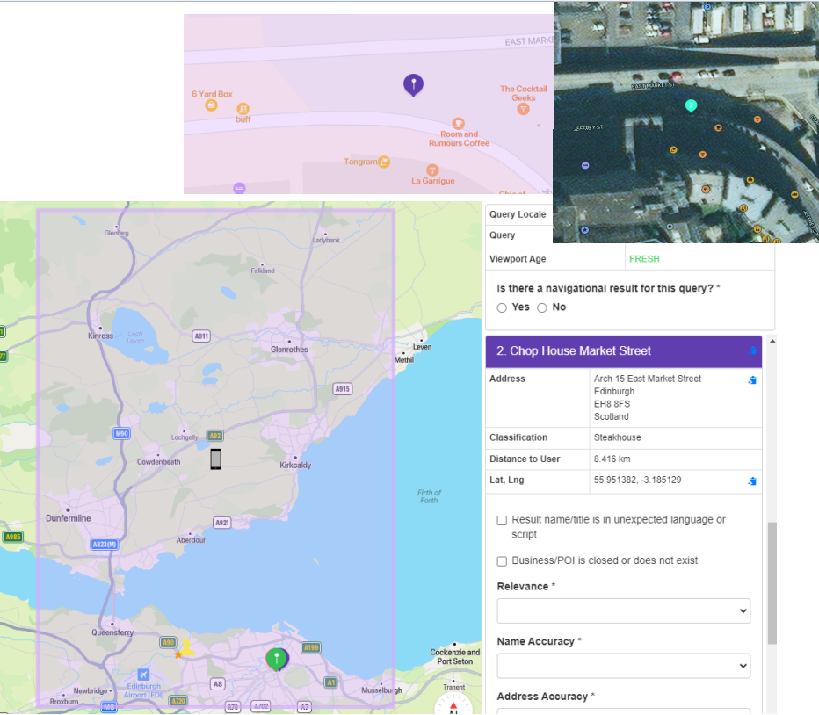Click the Query Locale row label
The image size is (819, 715).
tap(517, 214)
